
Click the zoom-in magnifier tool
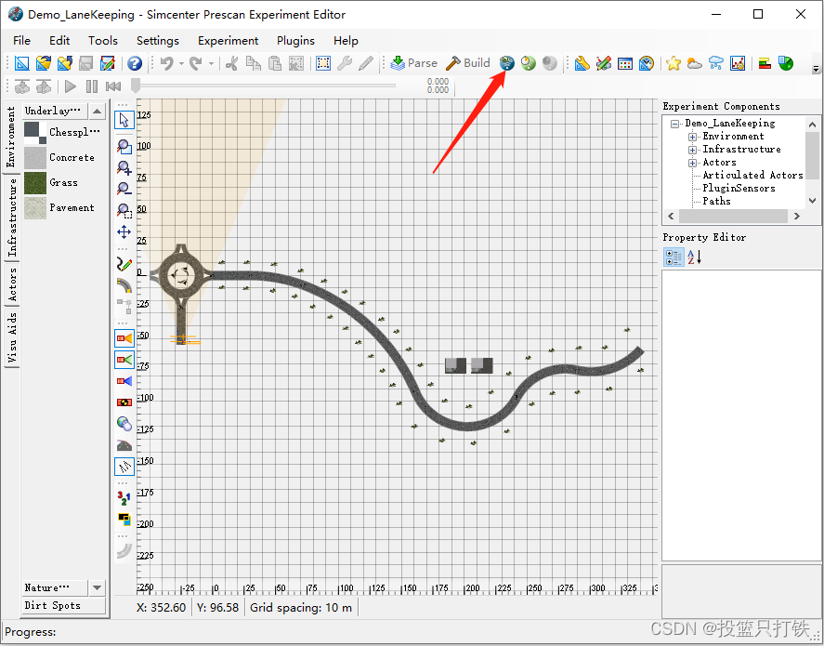(x=124, y=167)
